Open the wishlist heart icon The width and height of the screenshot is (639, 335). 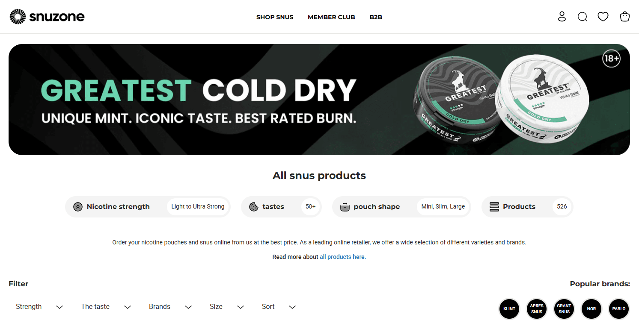tap(603, 17)
